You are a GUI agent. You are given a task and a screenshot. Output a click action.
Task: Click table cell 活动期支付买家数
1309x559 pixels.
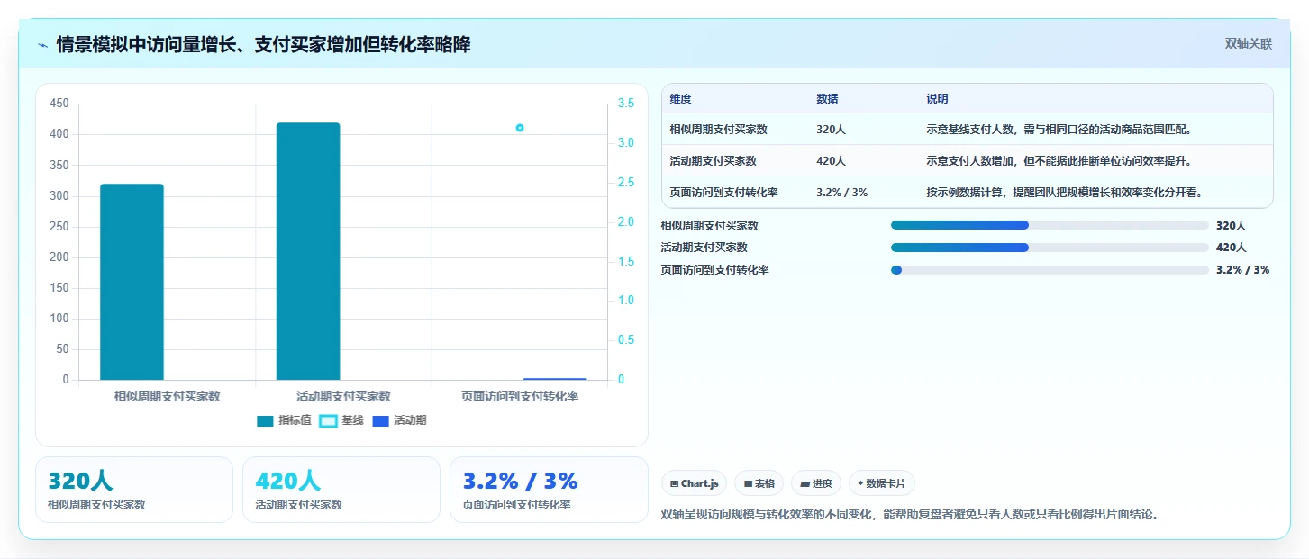pyautogui.click(x=713, y=161)
